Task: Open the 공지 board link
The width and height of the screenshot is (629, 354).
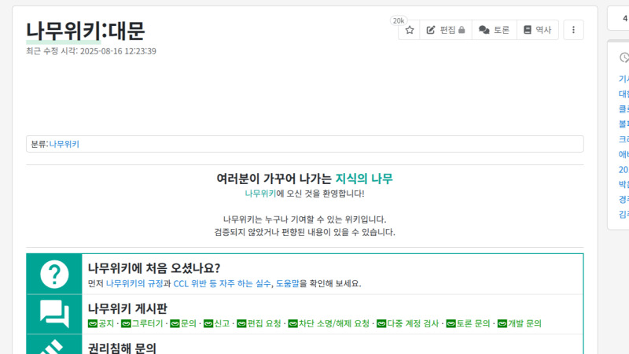Action: pyautogui.click(x=101, y=323)
